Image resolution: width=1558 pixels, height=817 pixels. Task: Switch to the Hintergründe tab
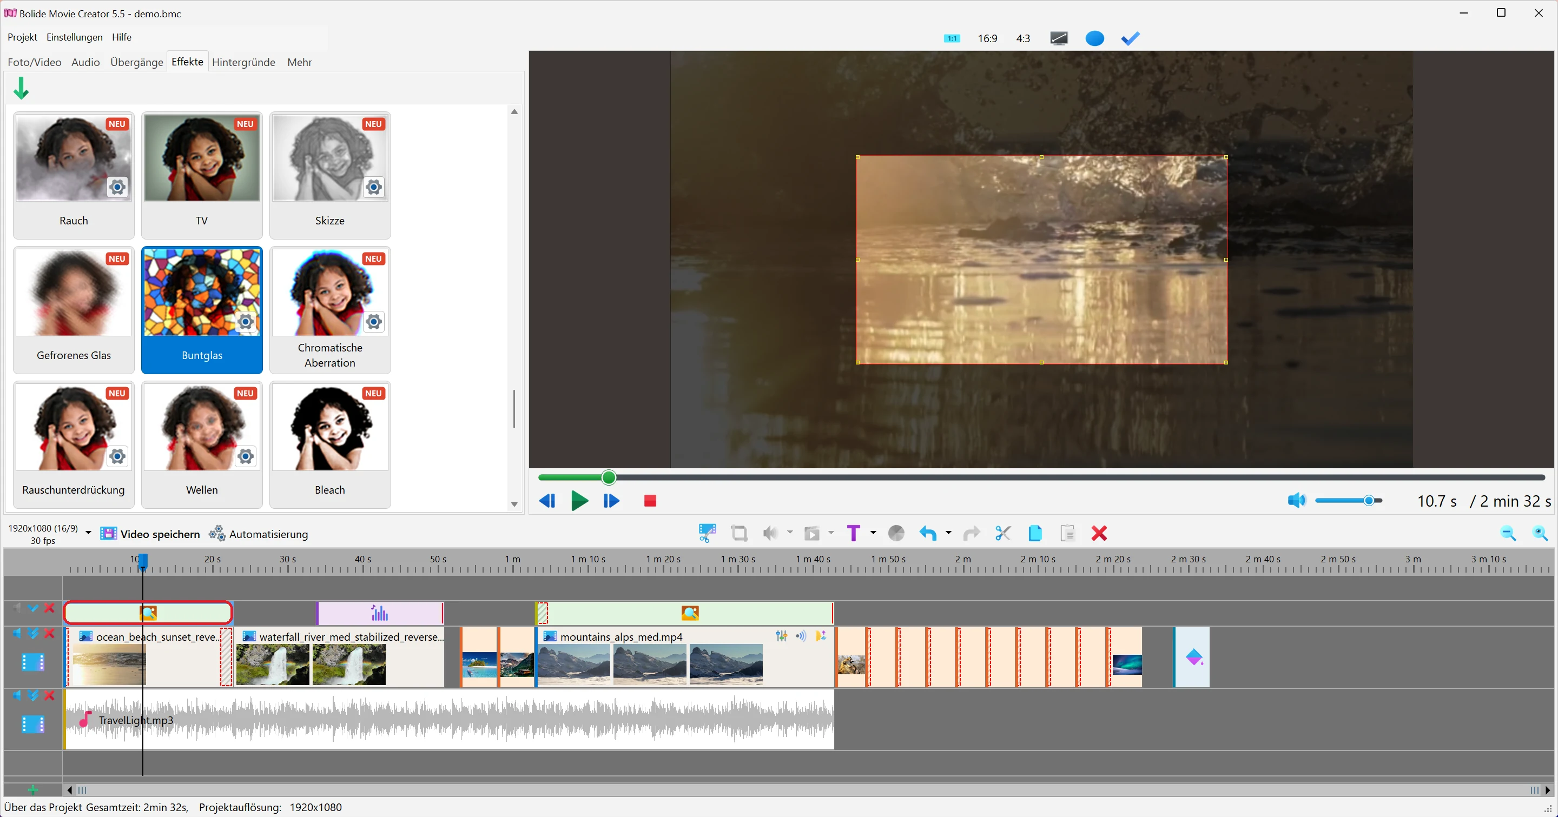tap(244, 62)
